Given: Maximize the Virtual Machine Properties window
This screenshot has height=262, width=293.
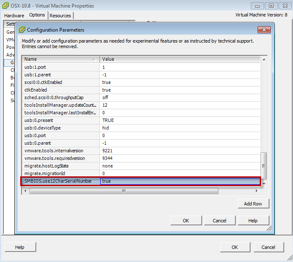Looking at the screenshot, I should (271, 6).
